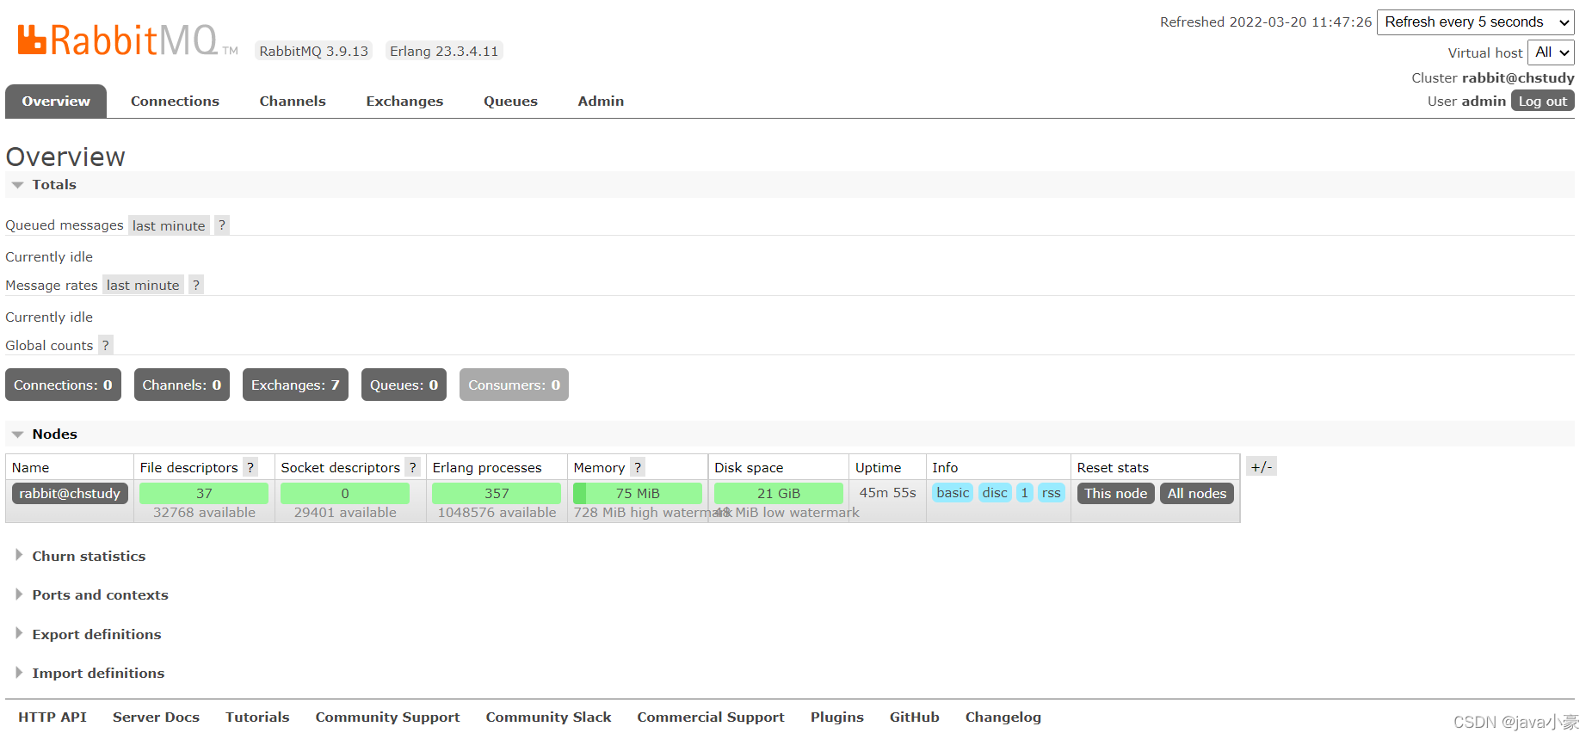Open Queues: 0 global count
The width and height of the screenshot is (1592, 739).
[x=404, y=385]
